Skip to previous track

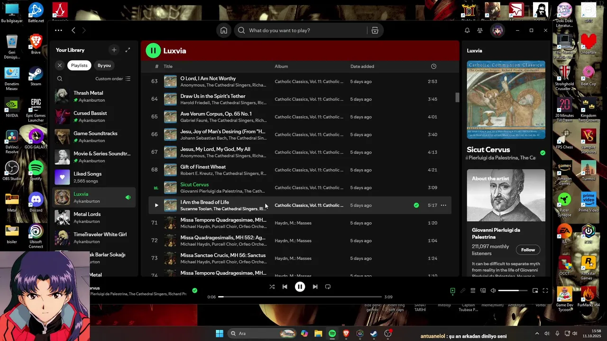tap(285, 287)
